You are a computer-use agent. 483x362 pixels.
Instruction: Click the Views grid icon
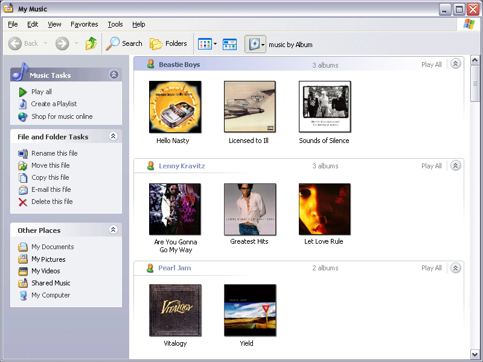[205, 43]
